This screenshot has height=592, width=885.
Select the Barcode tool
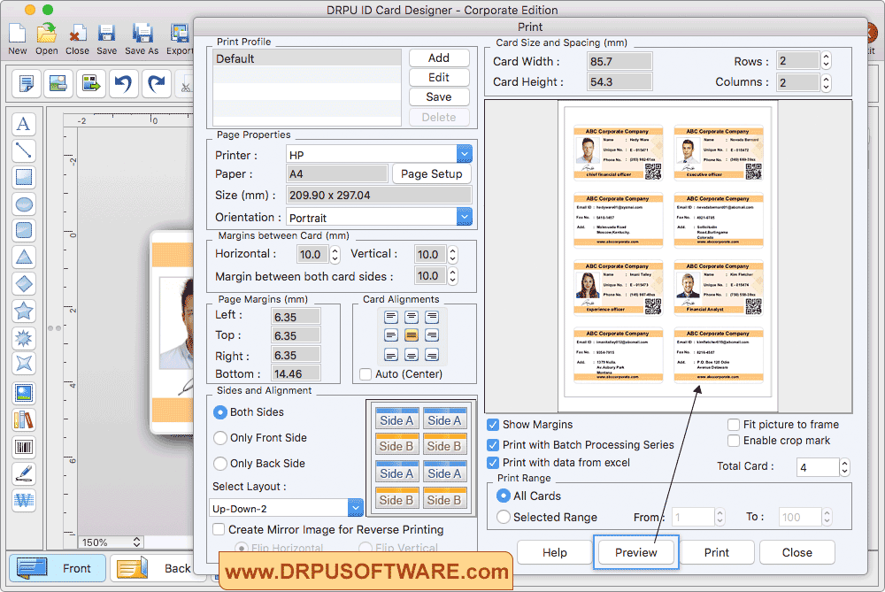[24, 447]
